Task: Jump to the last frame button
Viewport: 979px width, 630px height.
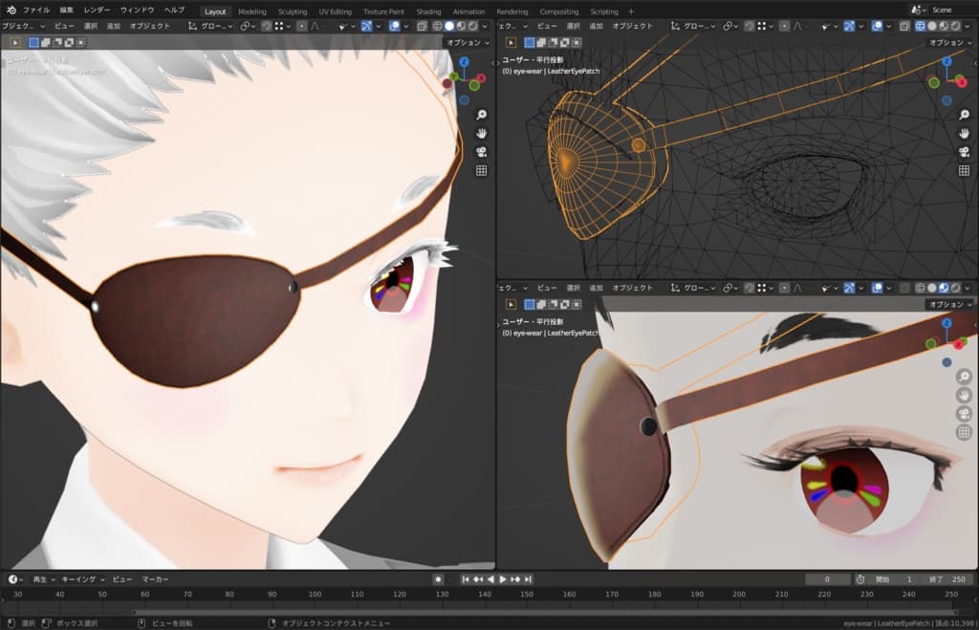Action: coord(528,579)
